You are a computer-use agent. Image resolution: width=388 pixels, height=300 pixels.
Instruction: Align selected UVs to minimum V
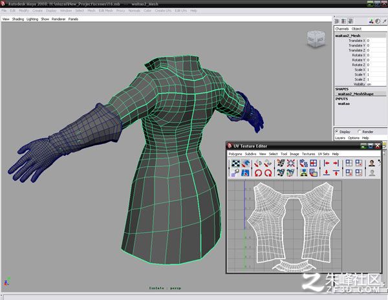tap(327, 173)
